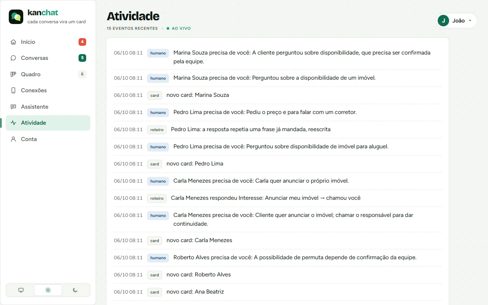
Task: Navigate to Conexões
Action: pos(48,90)
